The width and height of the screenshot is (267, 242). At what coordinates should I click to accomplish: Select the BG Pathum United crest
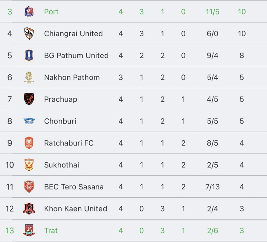point(29,55)
